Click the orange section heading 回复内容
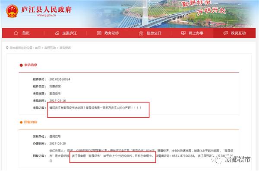This screenshot has height=171, width=259. point(31,122)
